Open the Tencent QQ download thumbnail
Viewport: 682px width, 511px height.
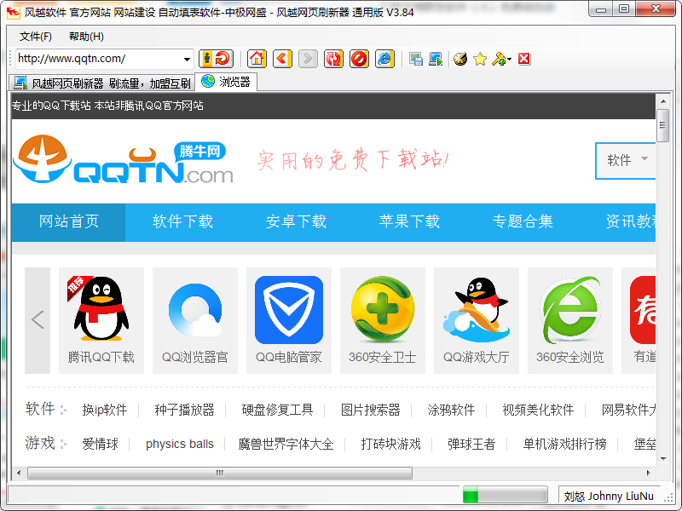click(x=101, y=320)
